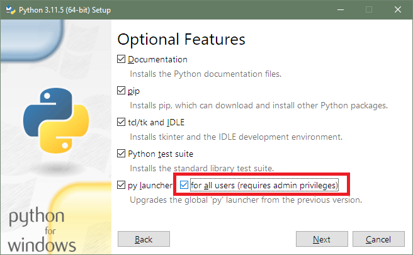Minimize the Python Setup window
The width and height of the screenshot is (413, 255).
[341, 9]
